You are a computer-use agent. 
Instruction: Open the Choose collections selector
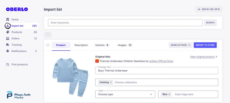point(164,82)
